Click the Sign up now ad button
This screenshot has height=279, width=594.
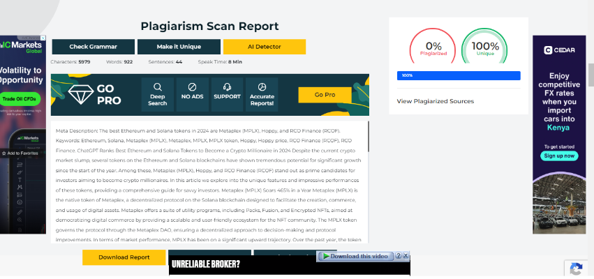point(559,156)
